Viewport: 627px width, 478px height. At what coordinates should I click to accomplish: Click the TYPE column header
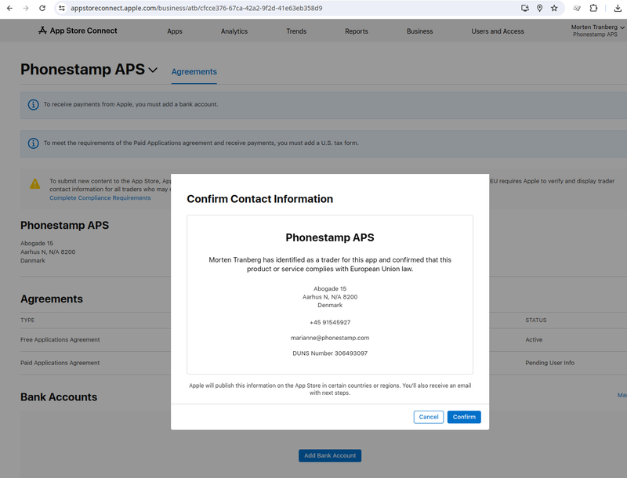click(x=27, y=320)
